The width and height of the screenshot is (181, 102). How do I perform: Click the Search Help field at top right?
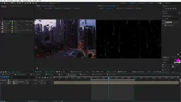coord(172,3)
